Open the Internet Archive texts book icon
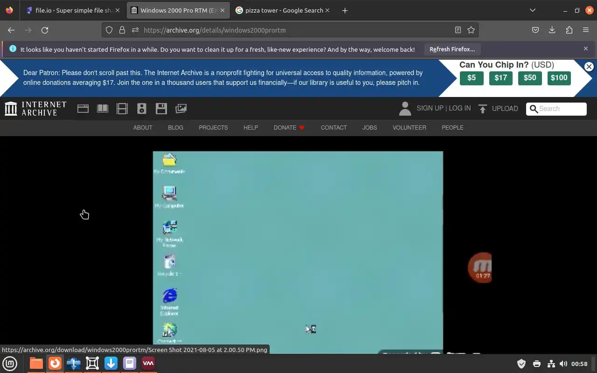597x373 pixels. click(102, 109)
